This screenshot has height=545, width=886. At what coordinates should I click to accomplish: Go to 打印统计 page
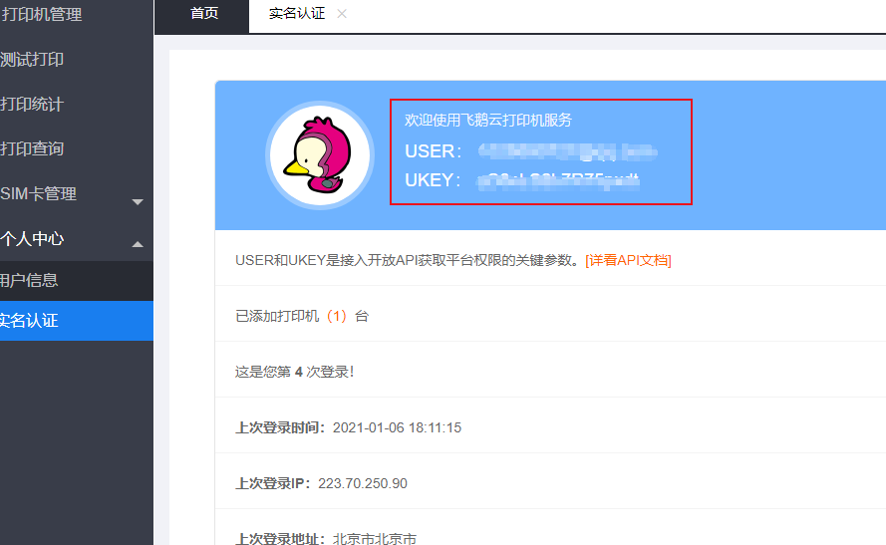pyautogui.click(x=32, y=104)
